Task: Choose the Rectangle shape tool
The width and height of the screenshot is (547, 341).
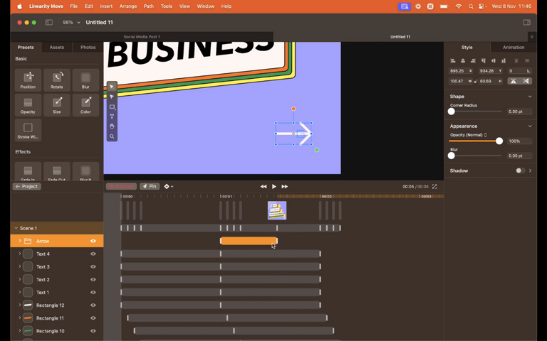Action: click(x=112, y=107)
